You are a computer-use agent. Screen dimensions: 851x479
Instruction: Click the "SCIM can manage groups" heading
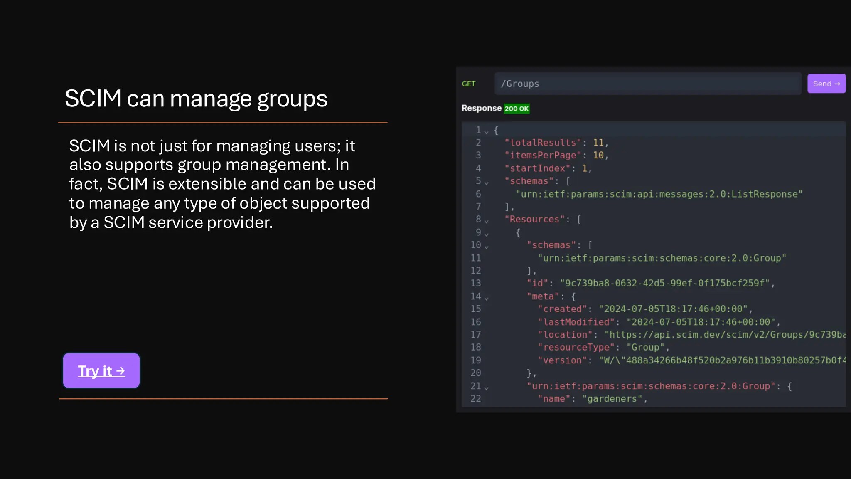(x=196, y=99)
